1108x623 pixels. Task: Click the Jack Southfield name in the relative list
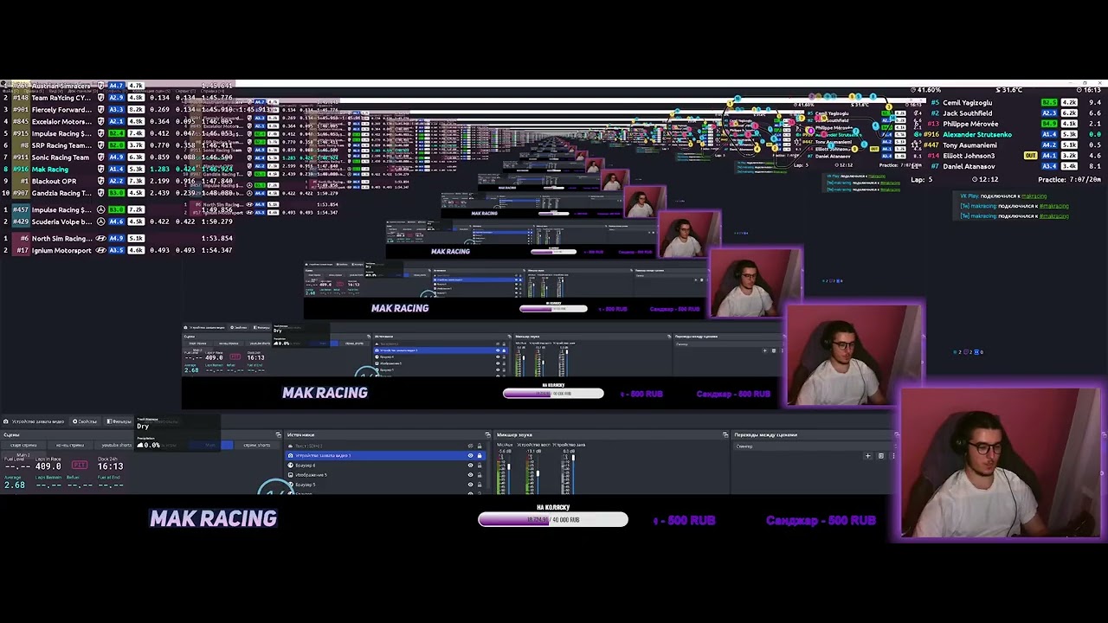pyautogui.click(x=968, y=113)
